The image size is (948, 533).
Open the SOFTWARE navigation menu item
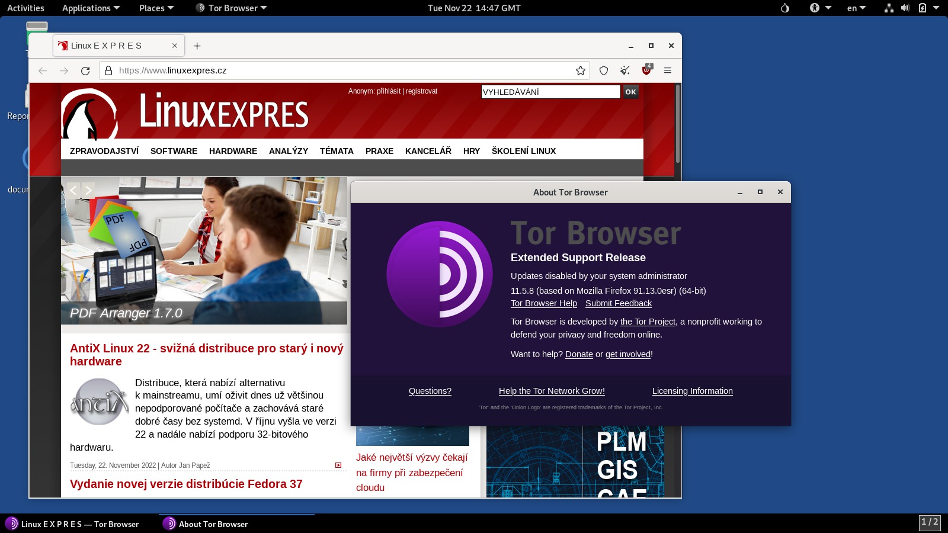pyautogui.click(x=174, y=151)
